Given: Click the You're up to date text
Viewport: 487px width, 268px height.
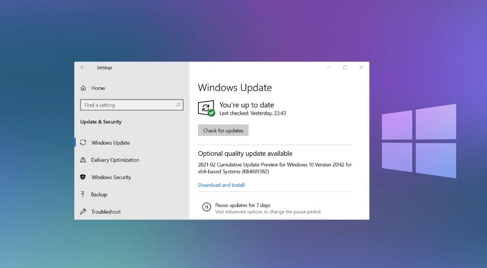Looking at the screenshot, I should (247, 105).
